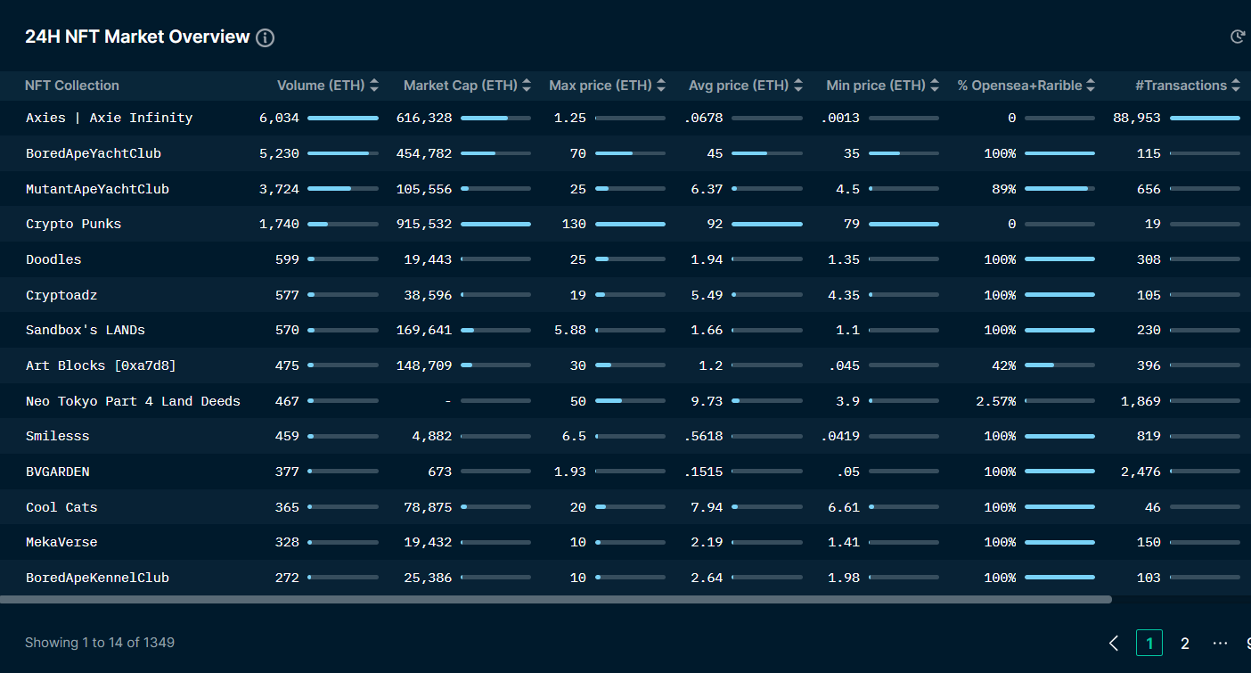Select the Sandbox's LANDs collection
The image size is (1251, 673).
tap(86, 330)
